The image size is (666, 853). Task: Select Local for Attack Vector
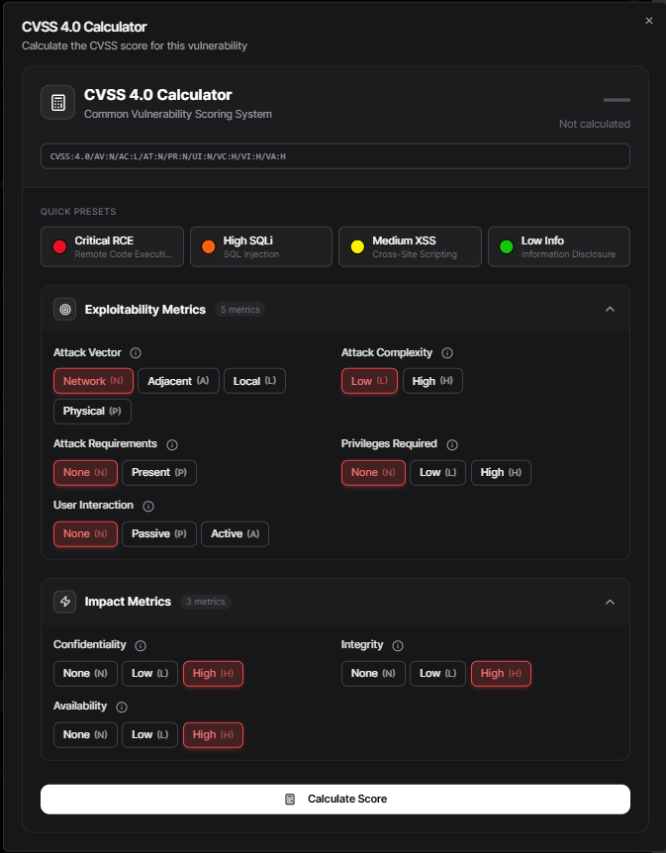[x=254, y=381]
